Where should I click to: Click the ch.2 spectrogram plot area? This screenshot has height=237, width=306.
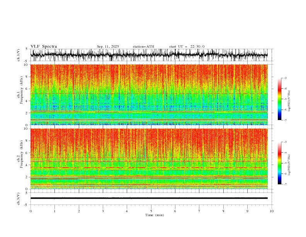tap(149, 159)
